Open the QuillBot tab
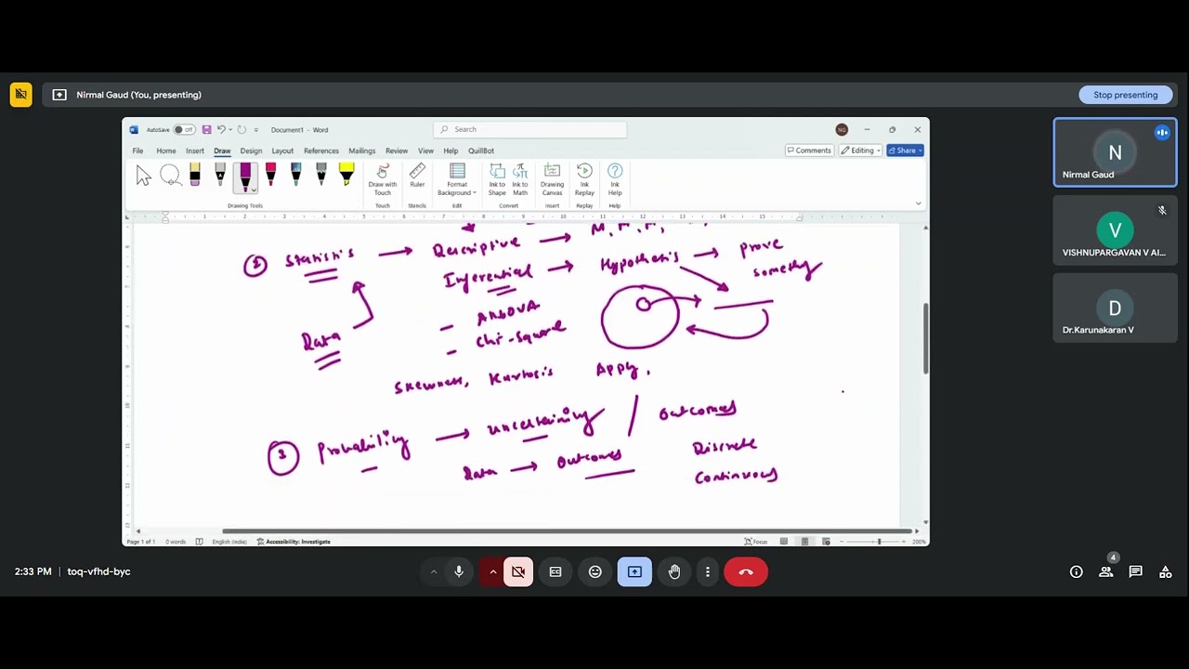Image resolution: width=1189 pixels, height=669 pixels. pos(481,151)
